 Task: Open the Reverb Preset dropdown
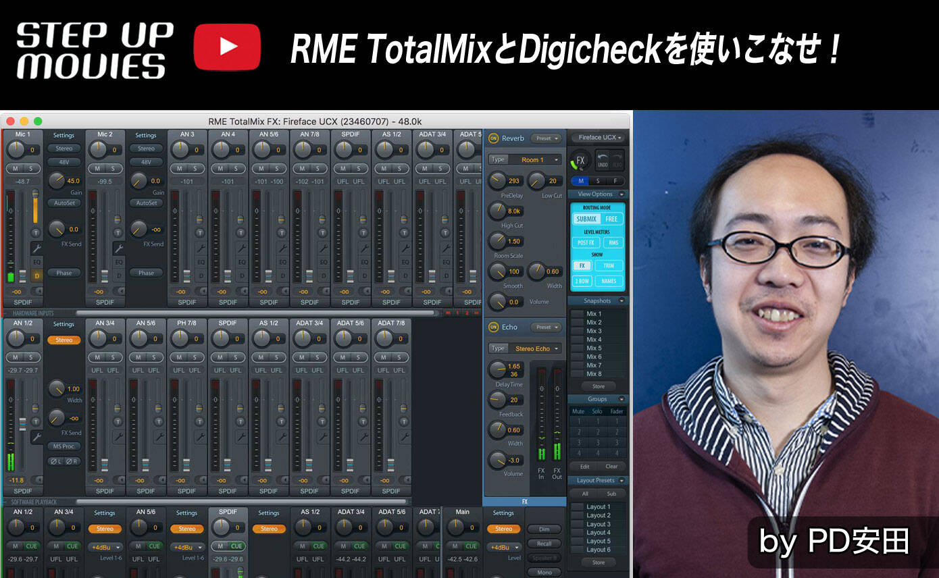(547, 138)
